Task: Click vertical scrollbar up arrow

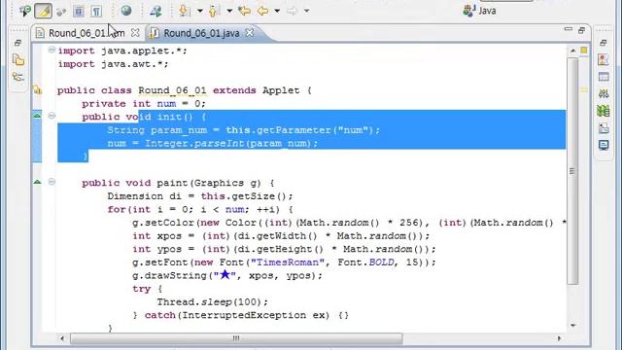Action: point(572,51)
